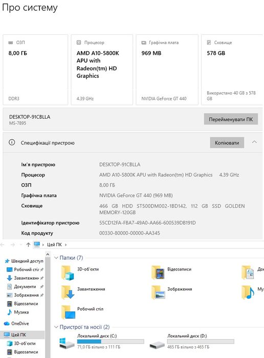Click Використано 40 GB з 578 GB text
Screen dimensions: 264x358
point(231,96)
